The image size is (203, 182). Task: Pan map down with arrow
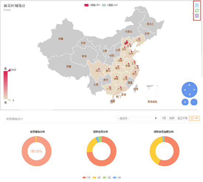190,94
